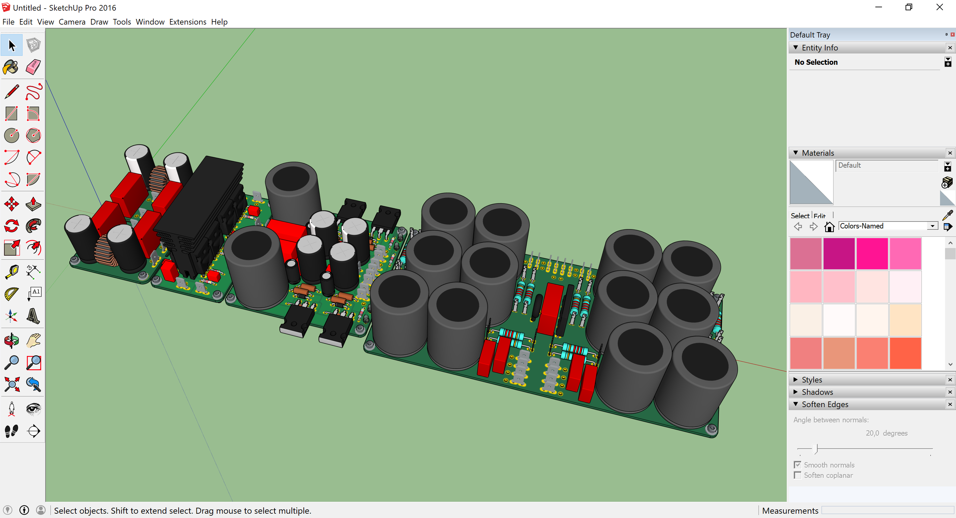Choose the Make Component tool
This screenshot has height=518, width=956.
click(34, 45)
